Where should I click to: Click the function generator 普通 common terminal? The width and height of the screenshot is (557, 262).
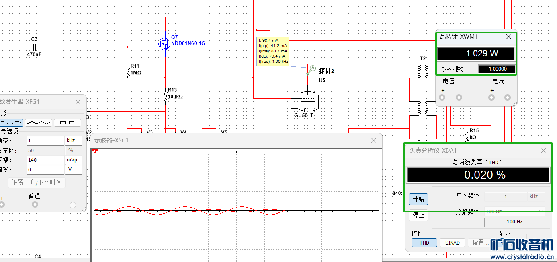pos(35,204)
